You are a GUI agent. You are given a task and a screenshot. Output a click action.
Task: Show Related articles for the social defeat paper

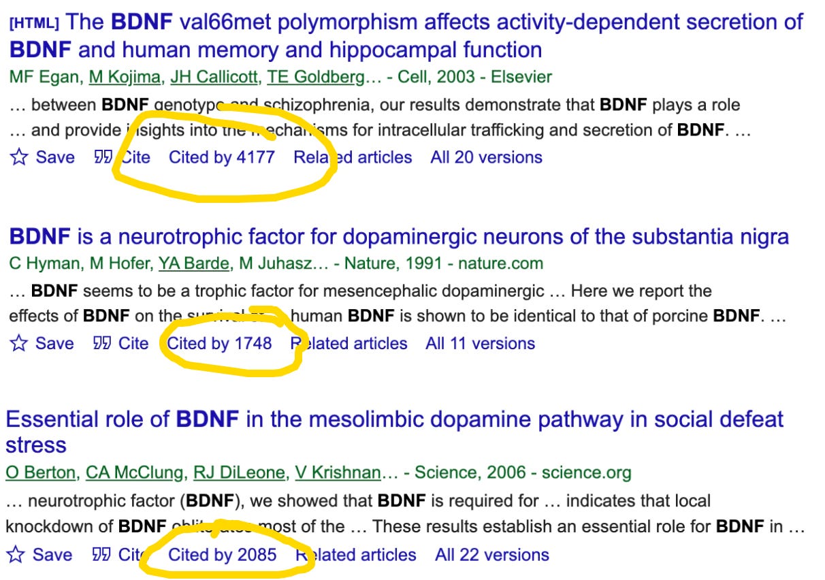click(x=356, y=555)
